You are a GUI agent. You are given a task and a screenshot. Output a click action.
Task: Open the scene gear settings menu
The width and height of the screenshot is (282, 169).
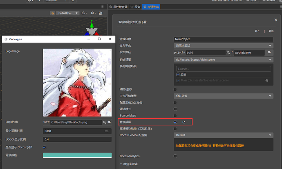tap(93, 13)
